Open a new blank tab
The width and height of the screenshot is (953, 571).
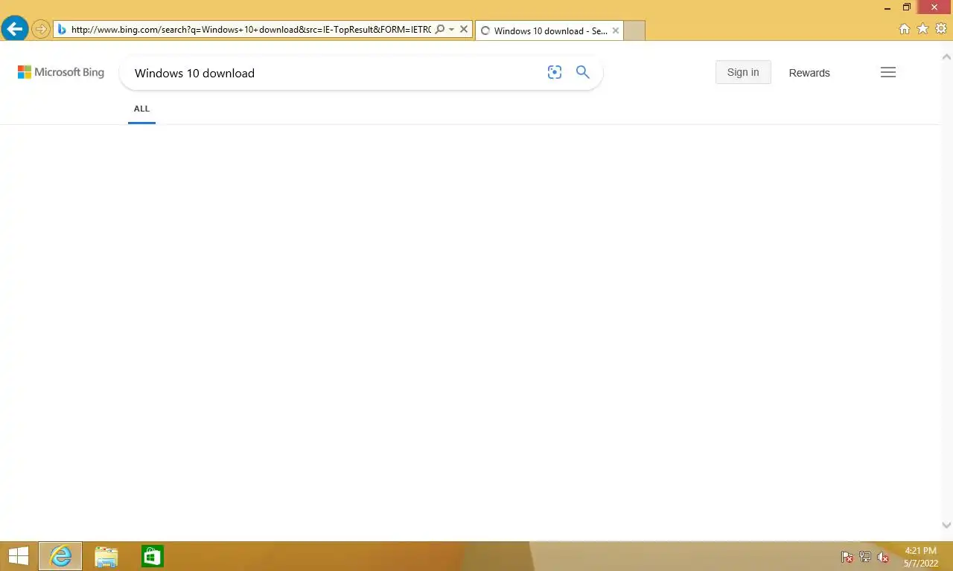click(634, 30)
